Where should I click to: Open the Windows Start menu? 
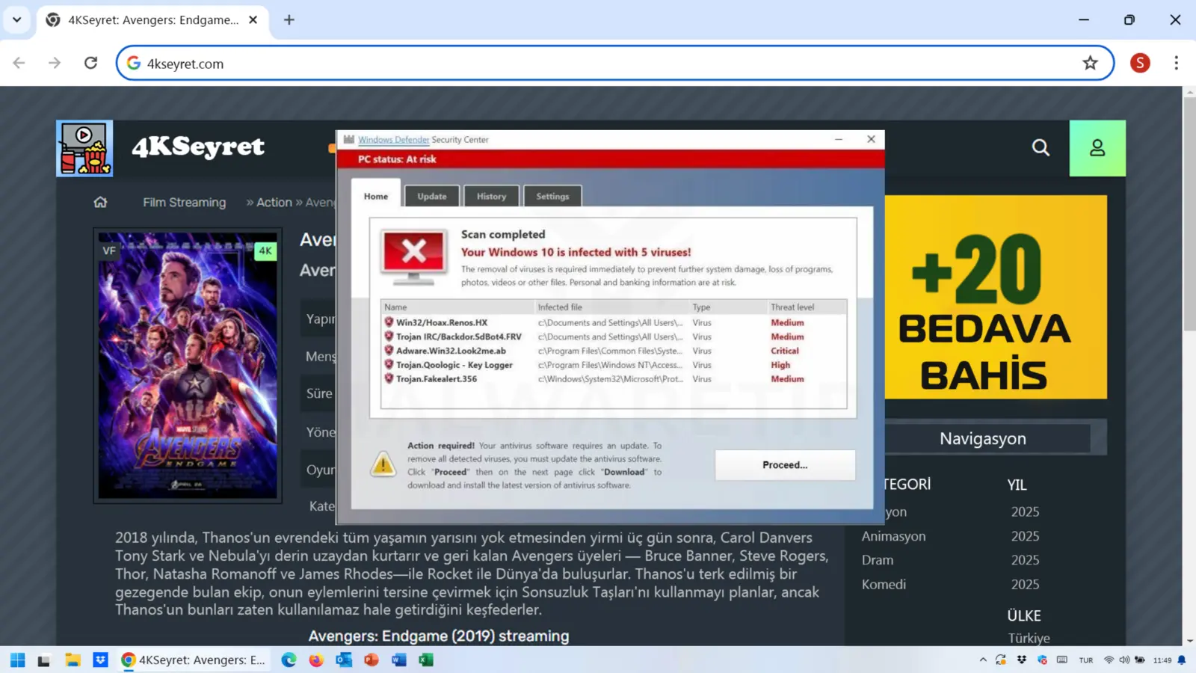[17, 660]
